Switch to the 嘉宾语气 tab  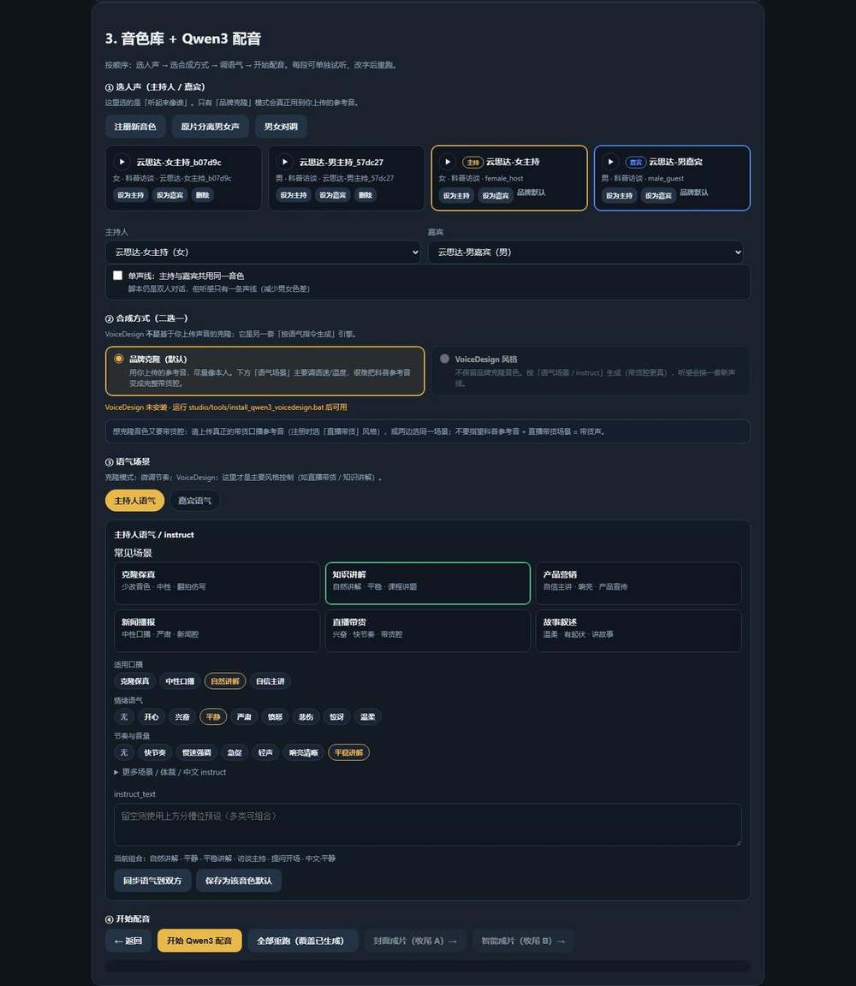[194, 501]
